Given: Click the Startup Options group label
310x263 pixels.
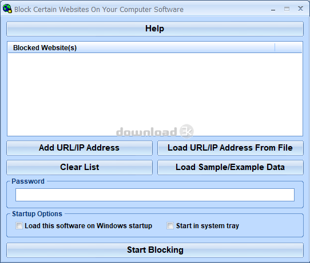Looking at the screenshot, I should pos(37,214).
